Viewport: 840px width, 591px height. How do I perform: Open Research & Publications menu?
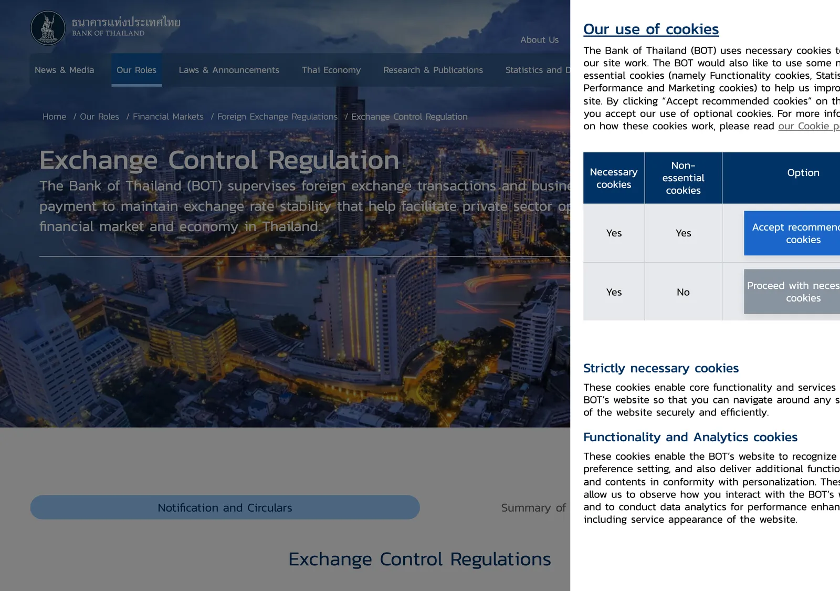click(433, 70)
